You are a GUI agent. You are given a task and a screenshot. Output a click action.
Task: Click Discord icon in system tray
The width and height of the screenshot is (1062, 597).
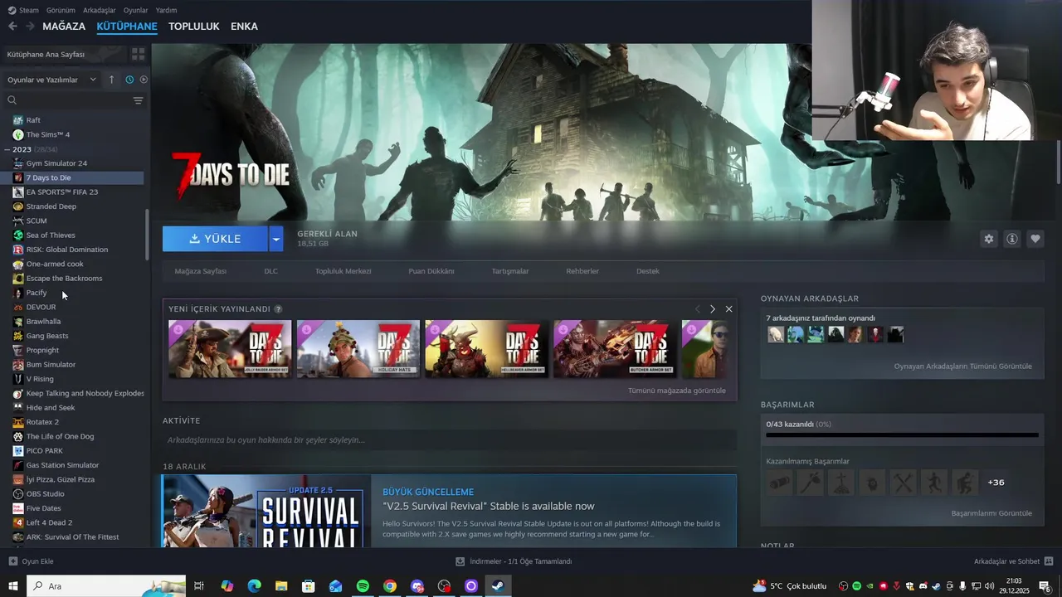[x=923, y=586]
